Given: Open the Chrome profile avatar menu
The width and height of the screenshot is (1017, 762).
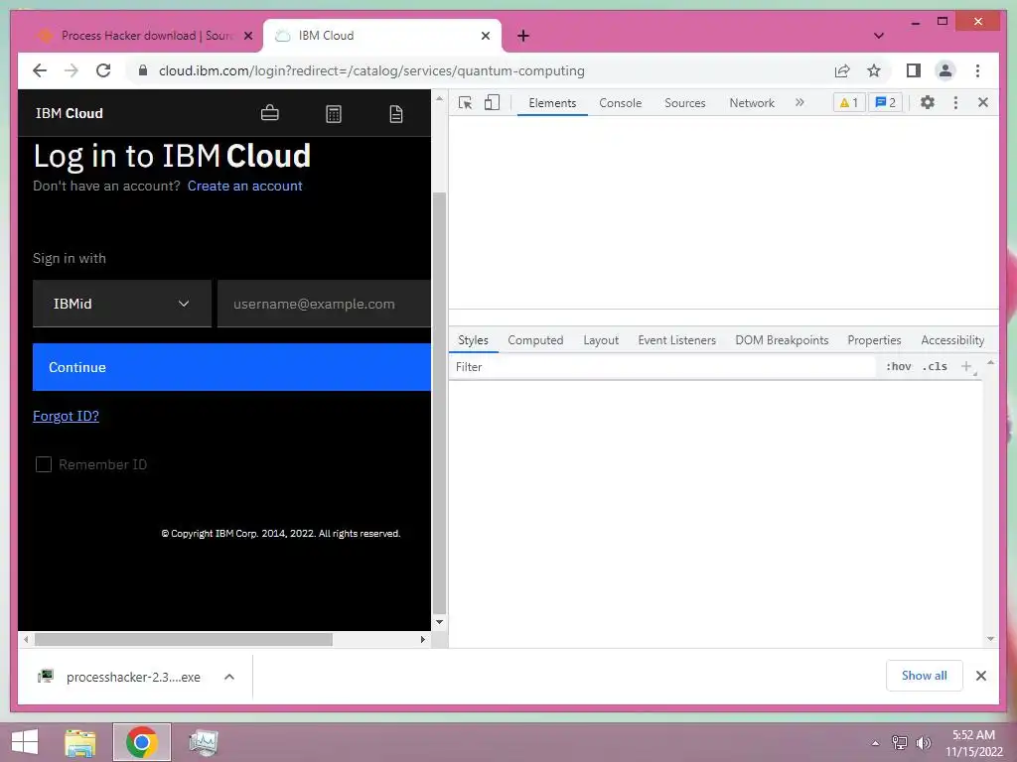Looking at the screenshot, I should coord(945,70).
